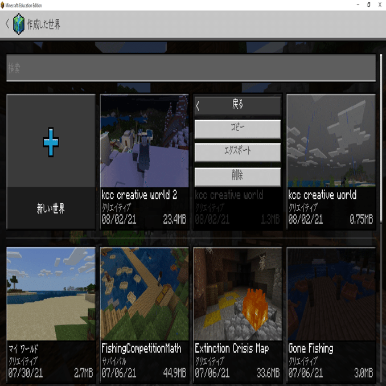Click the 削除 button
Screen dimensions: 386x386
click(237, 176)
